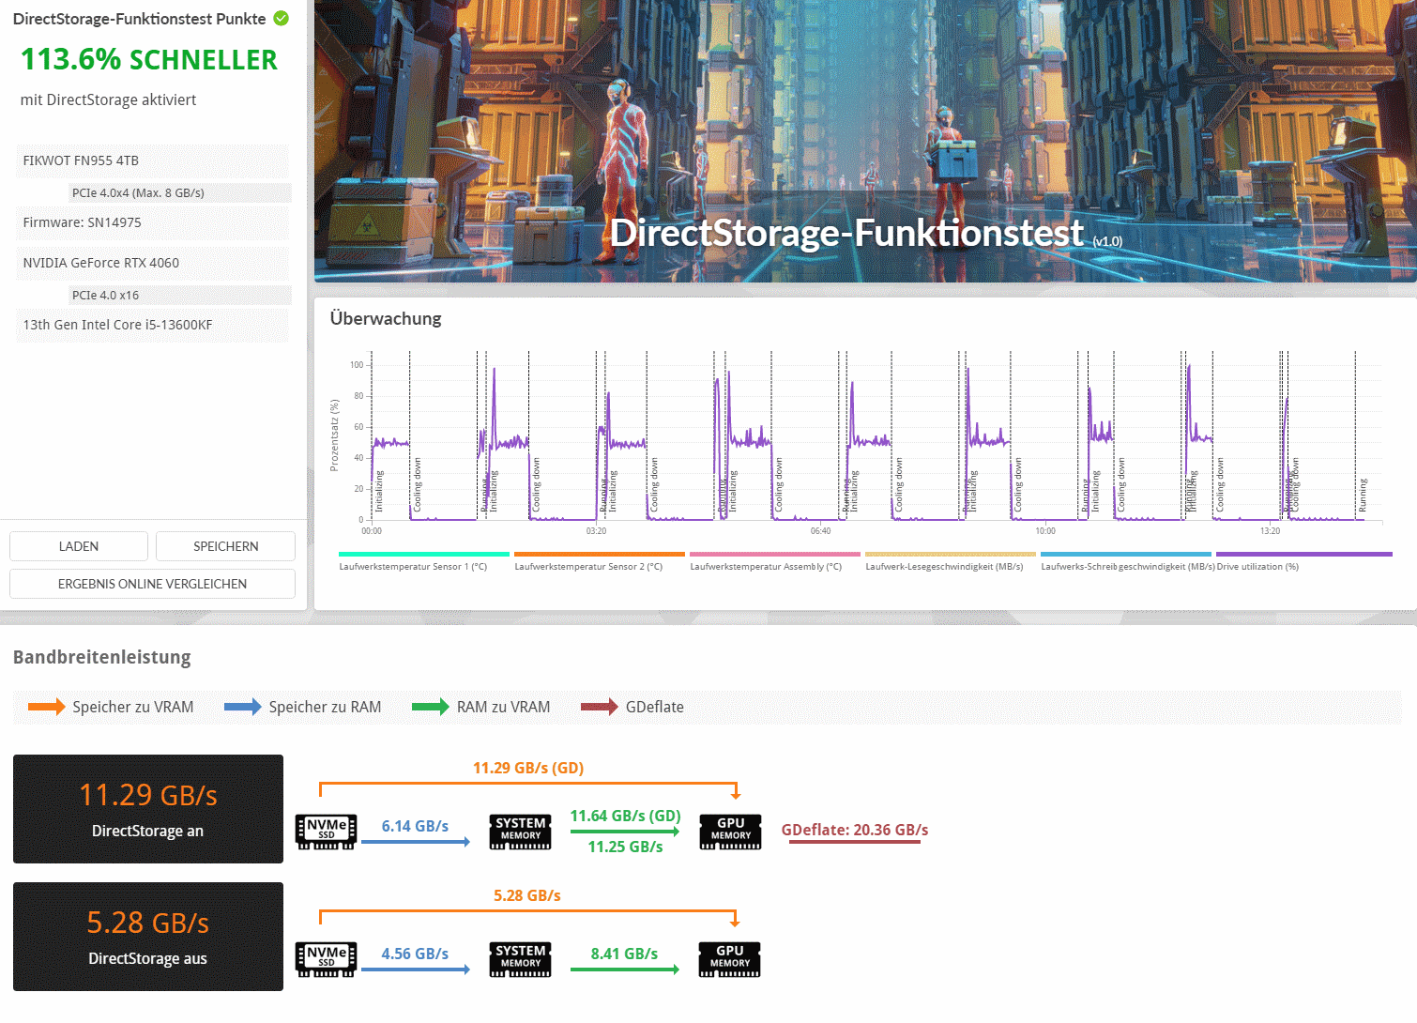Click the green RAM zu VRAM arrow
Screen dimensions: 1417x1023
431,707
